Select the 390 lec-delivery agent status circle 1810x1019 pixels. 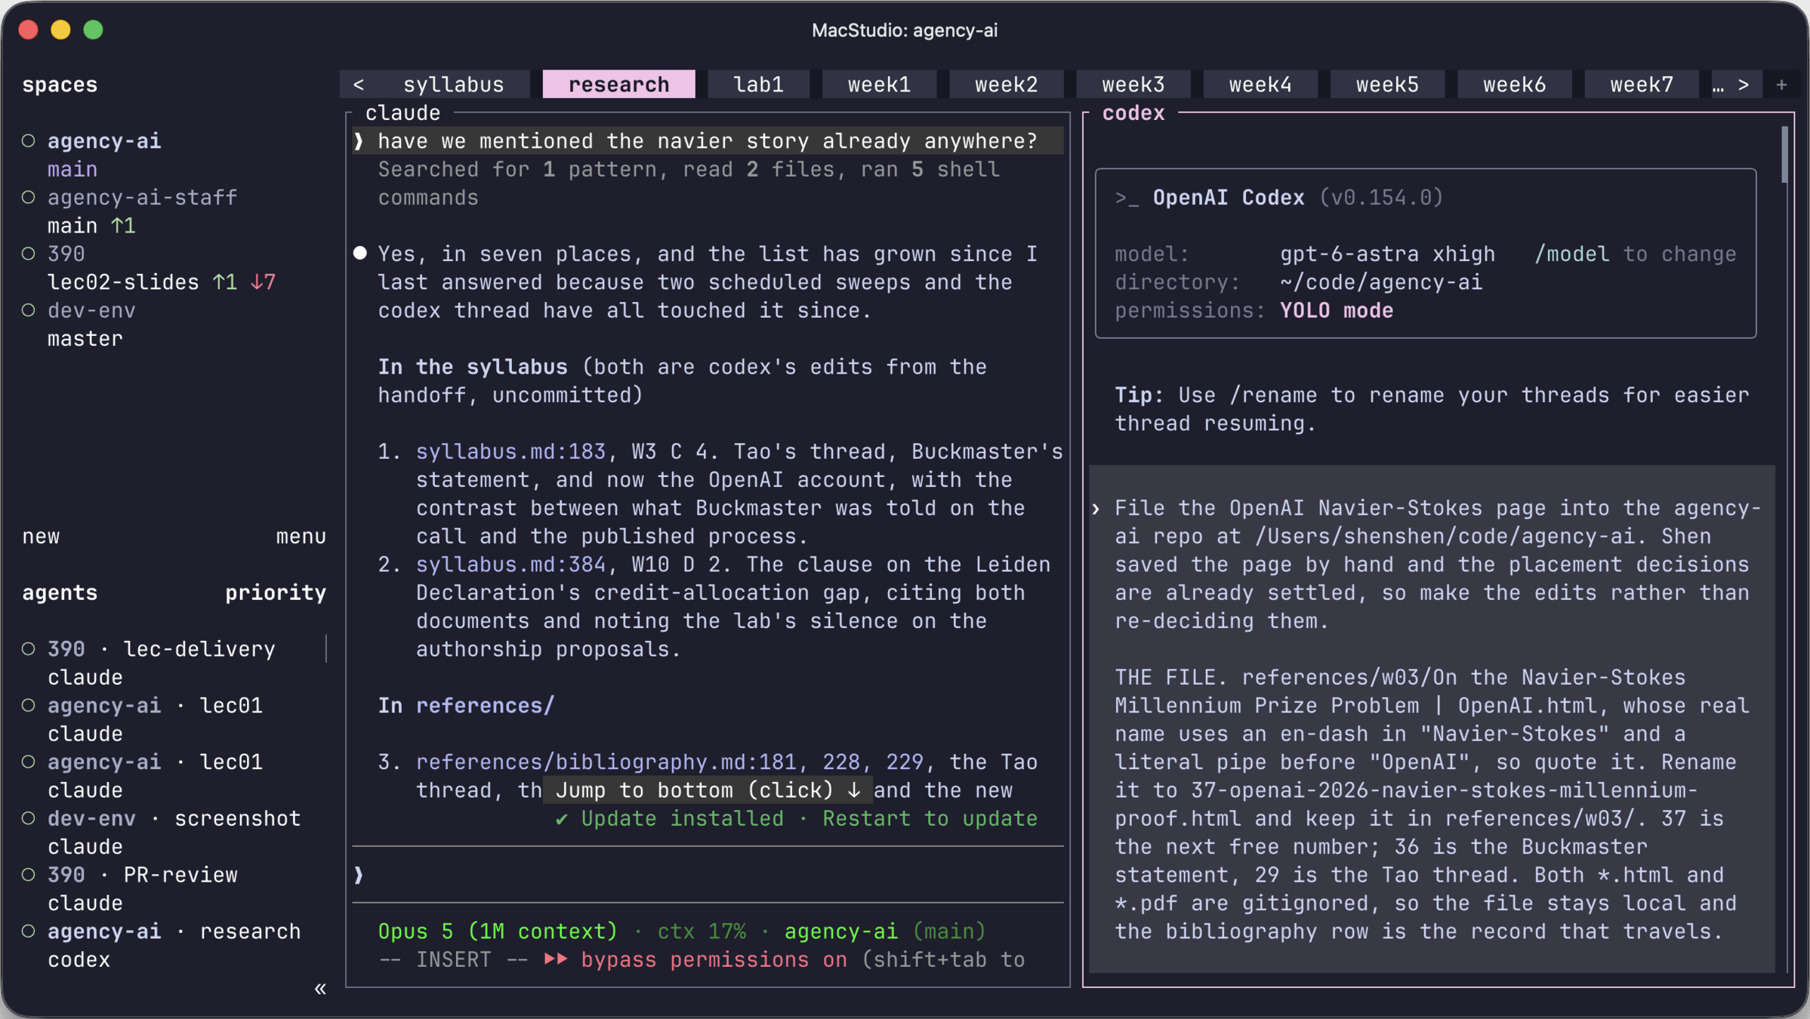[29, 649]
